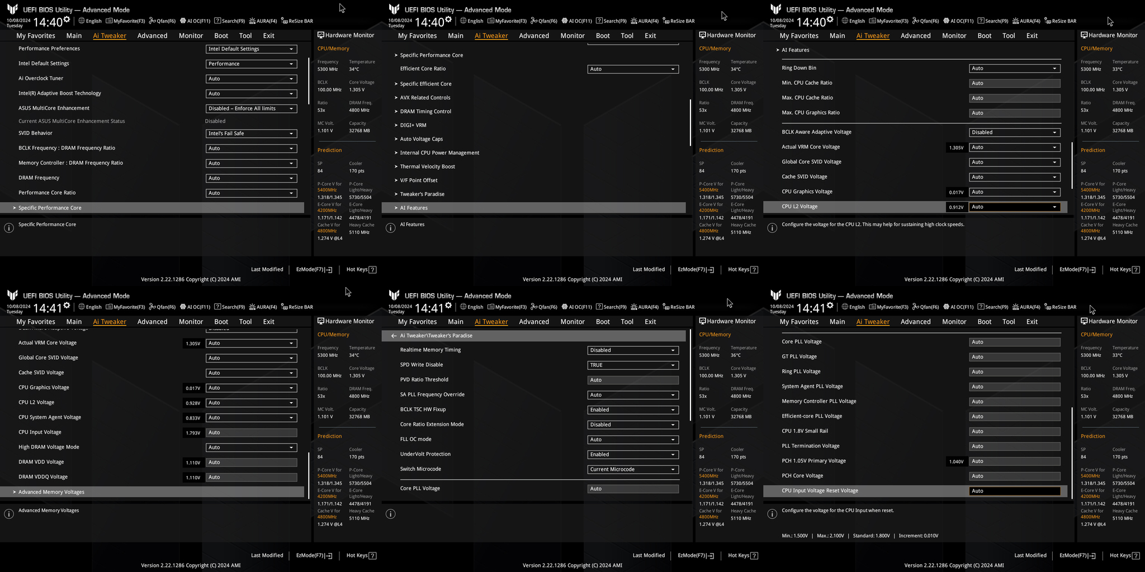The image size is (1145, 572).
Task: Click the info icon beside CPU L2 voltage description
Action: 772,228
